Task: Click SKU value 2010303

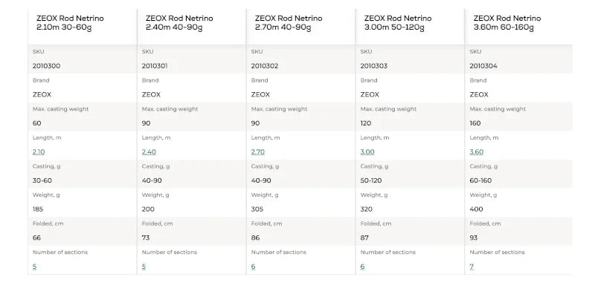Action: tap(374, 66)
